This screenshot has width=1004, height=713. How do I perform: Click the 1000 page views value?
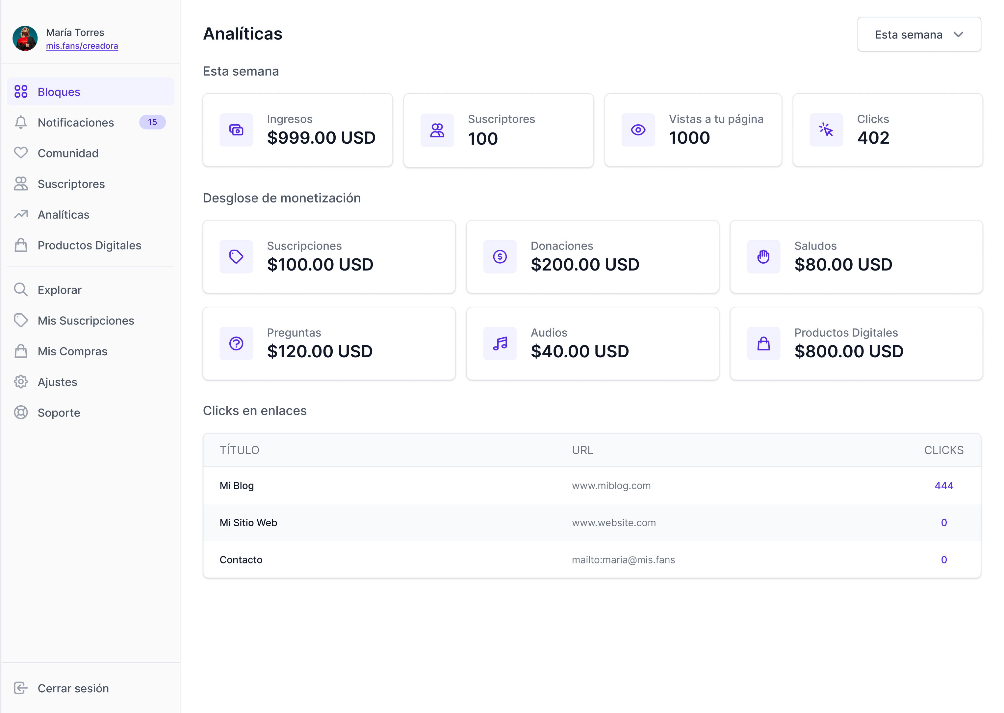pos(689,138)
